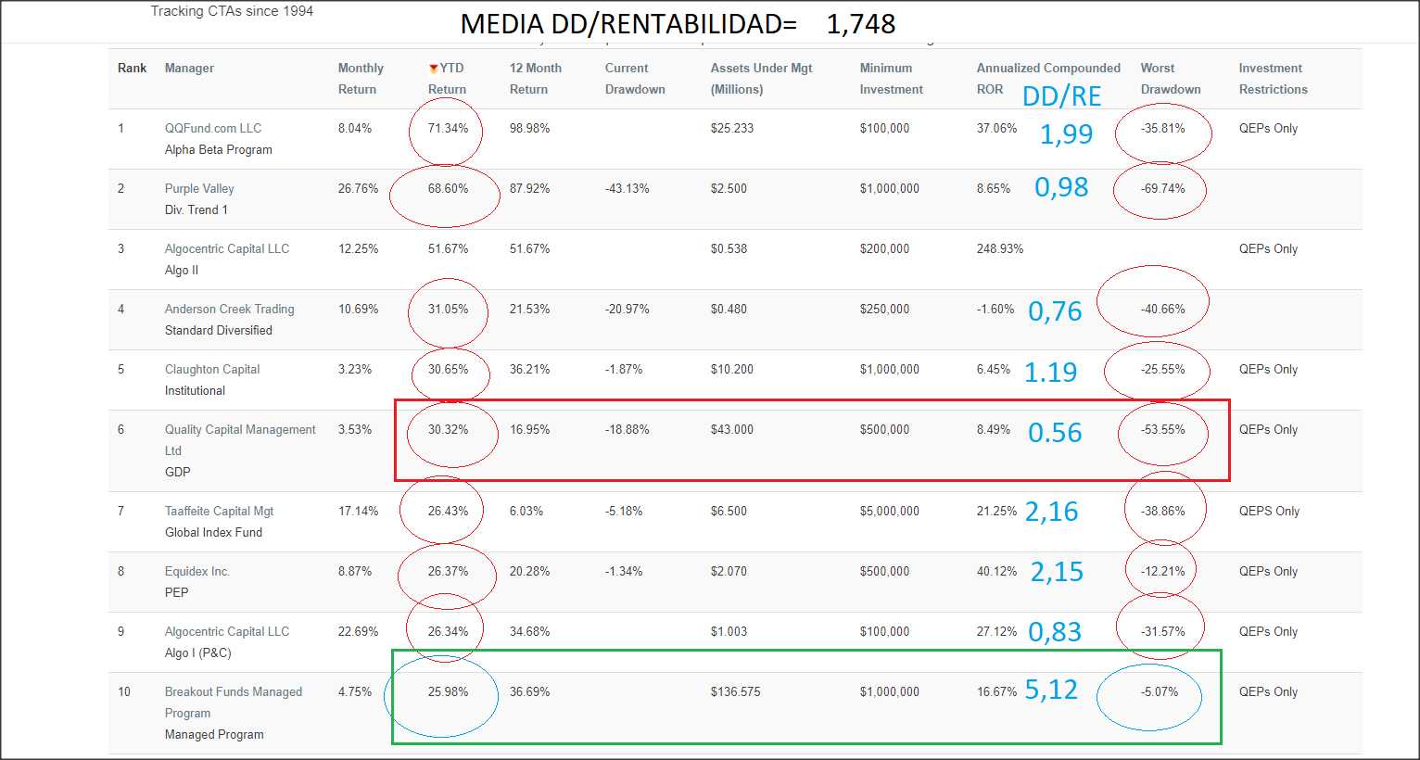1420x760 pixels.
Task: Select the Standard Diversified program text
Action: (x=219, y=331)
